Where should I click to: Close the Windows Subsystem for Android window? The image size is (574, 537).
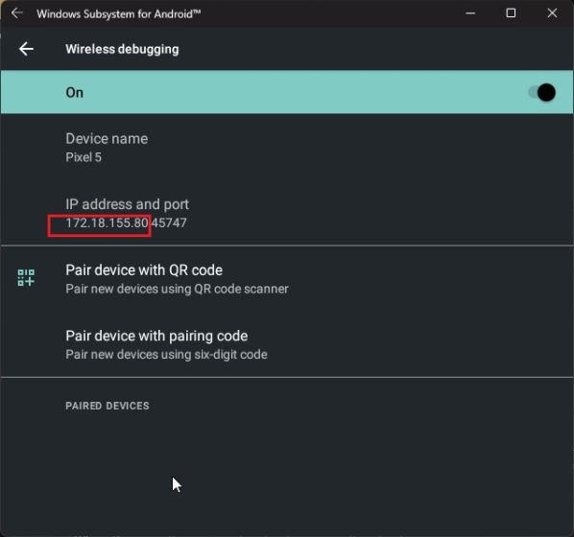pyautogui.click(x=552, y=13)
